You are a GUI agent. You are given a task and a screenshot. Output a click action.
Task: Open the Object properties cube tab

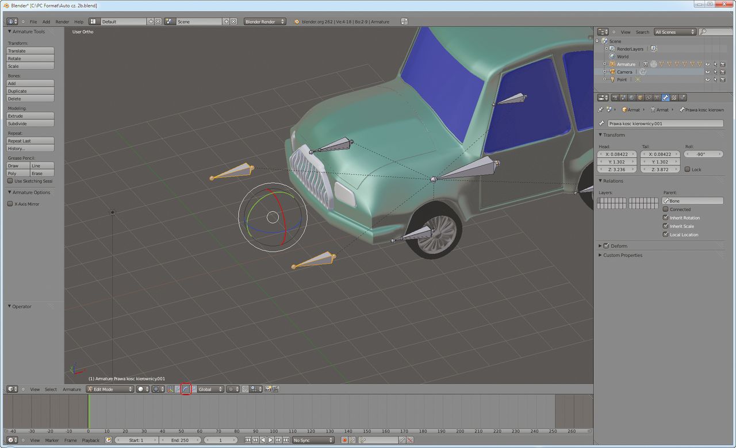(x=640, y=98)
